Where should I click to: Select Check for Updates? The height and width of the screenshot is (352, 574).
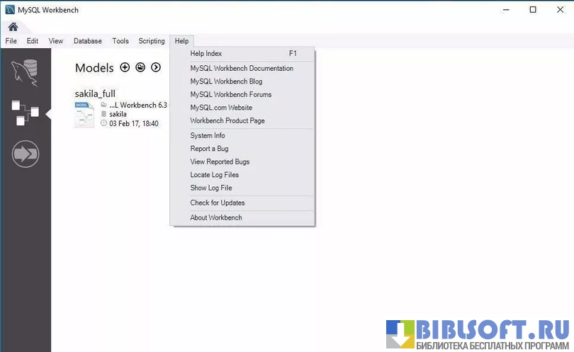click(218, 203)
